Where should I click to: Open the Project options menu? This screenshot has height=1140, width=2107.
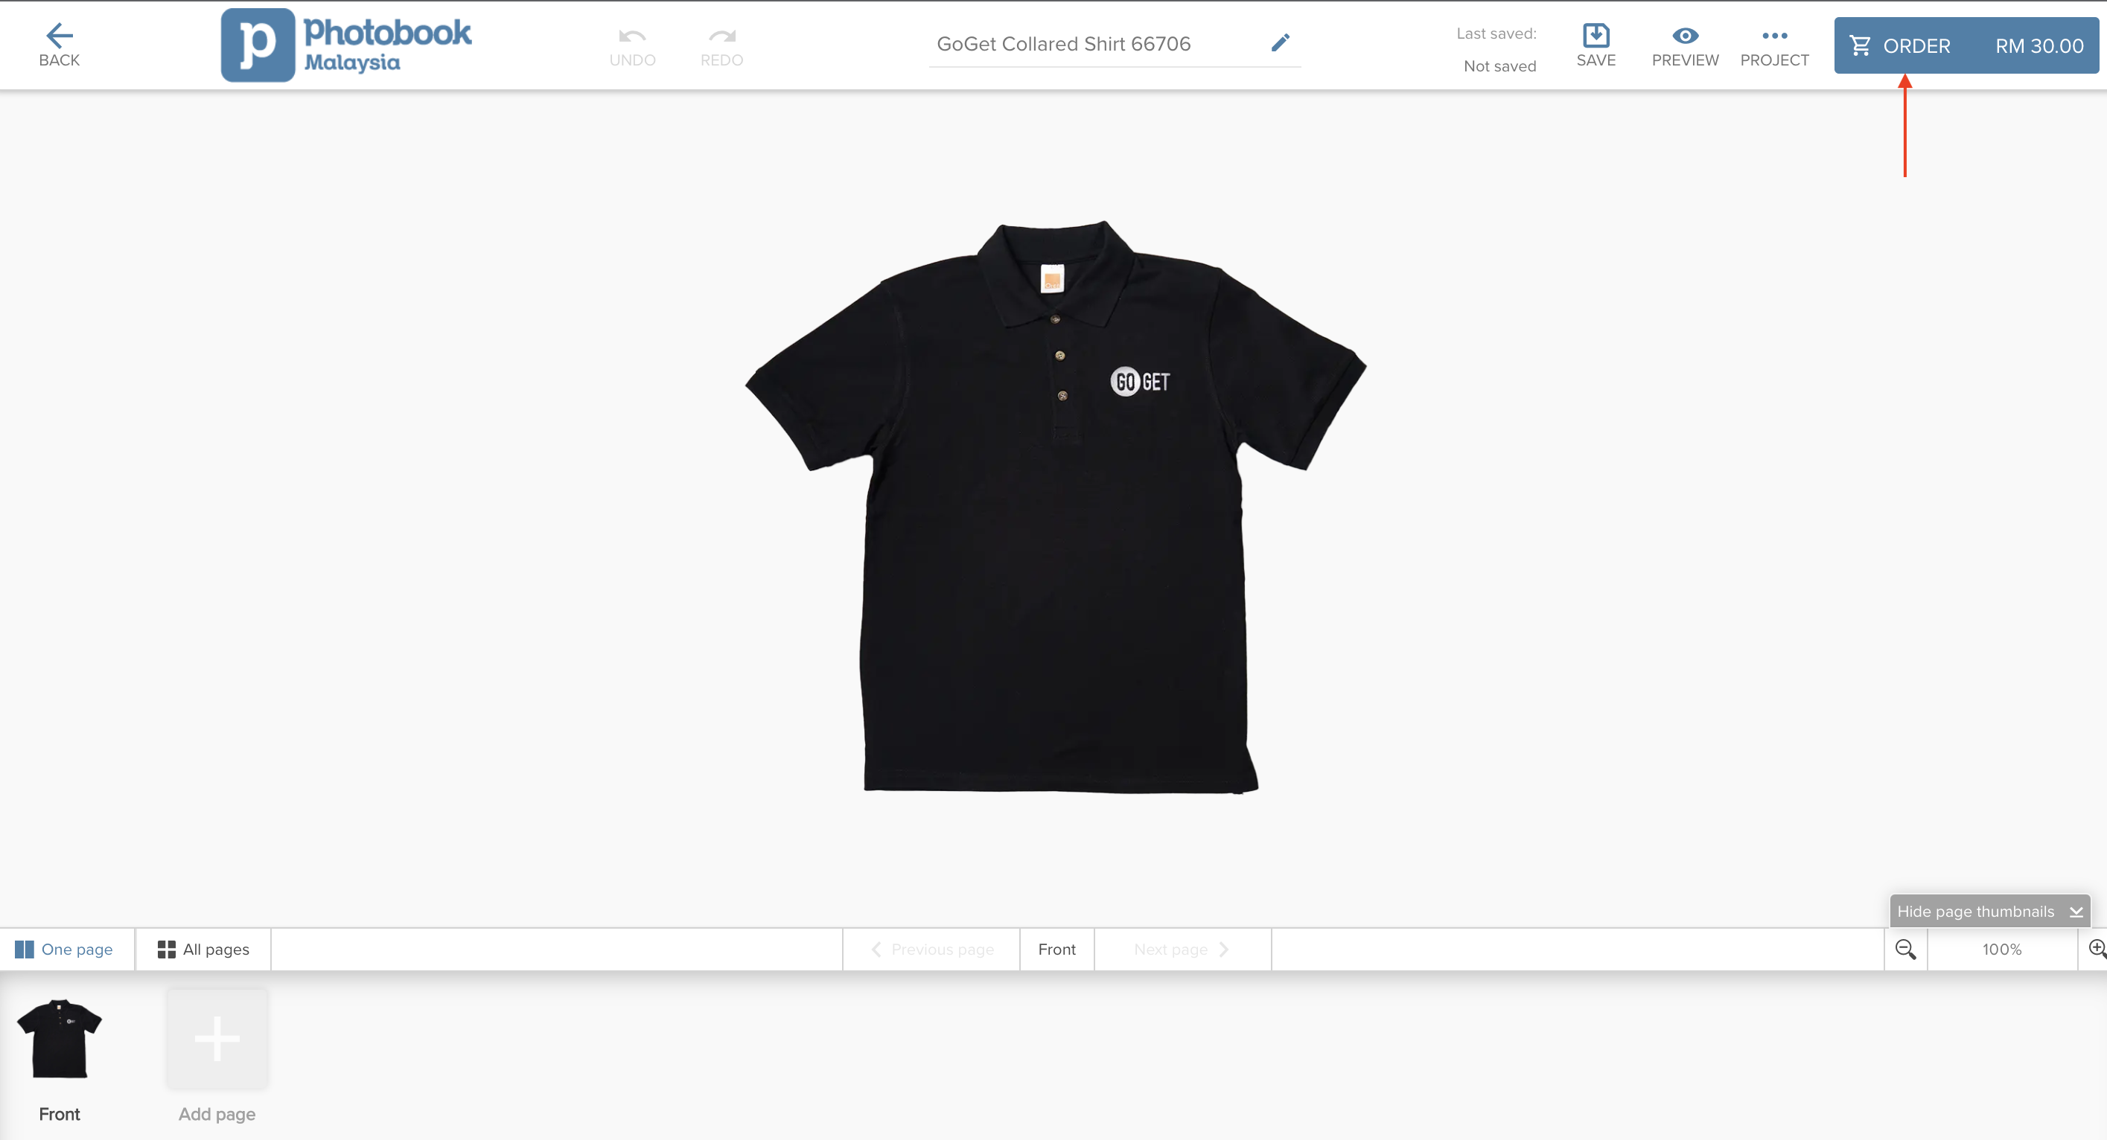pyautogui.click(x=1774, y=47)
